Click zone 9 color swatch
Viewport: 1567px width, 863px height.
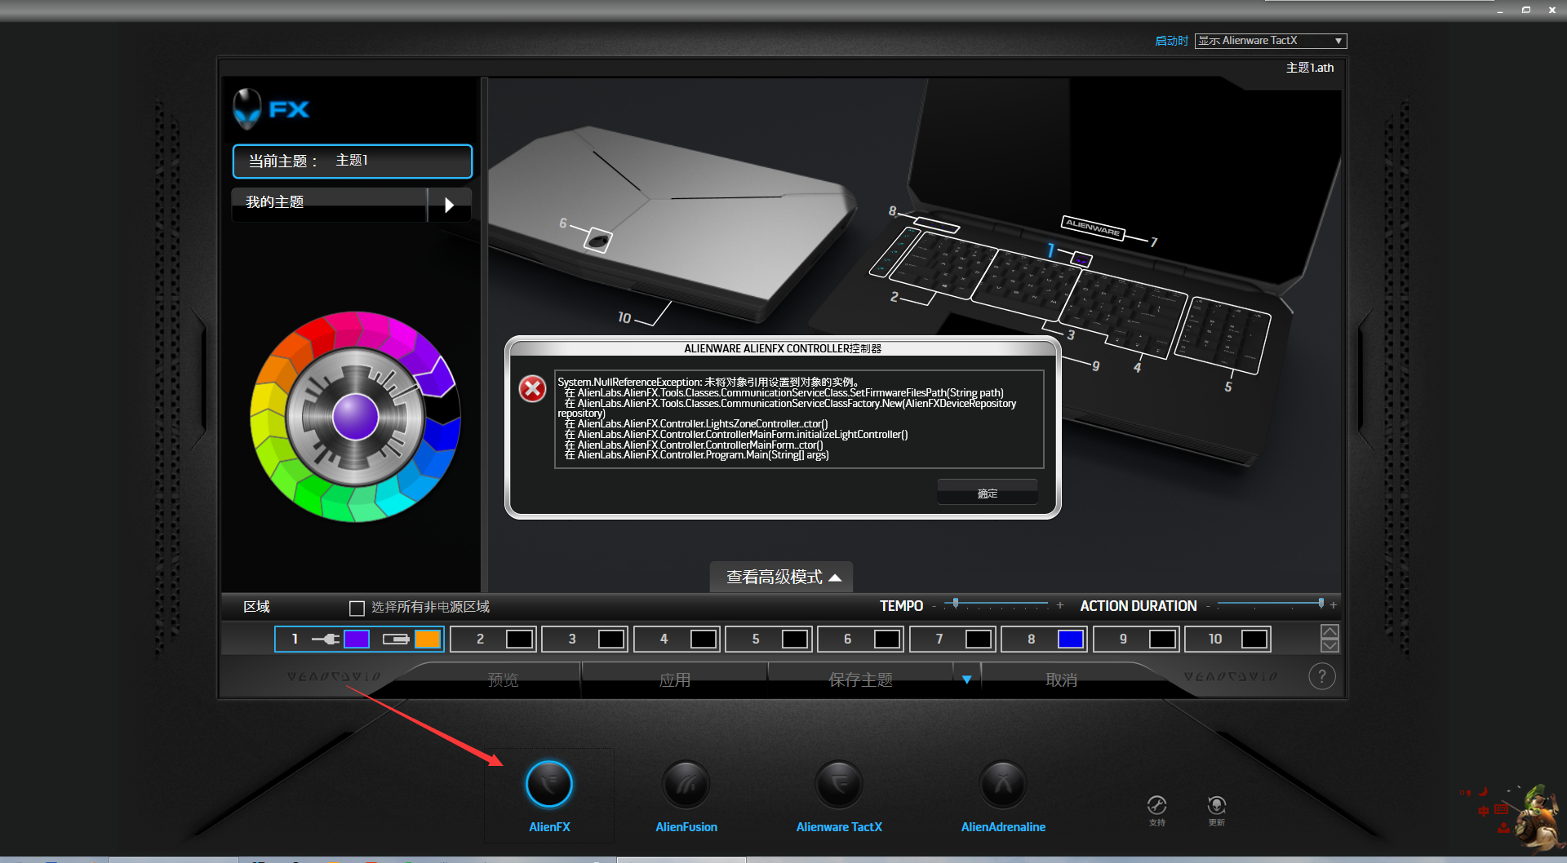[x=1162, y=639]
